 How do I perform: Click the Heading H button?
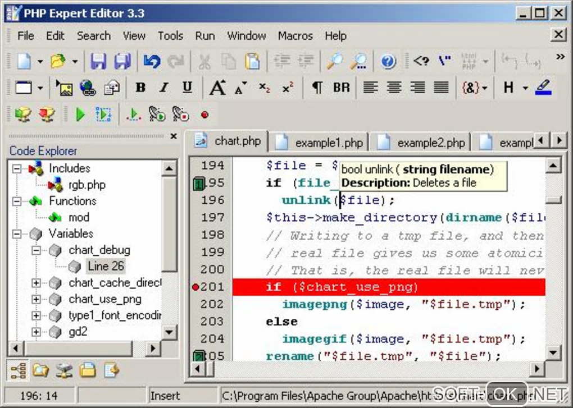click(x=508, y=88)
